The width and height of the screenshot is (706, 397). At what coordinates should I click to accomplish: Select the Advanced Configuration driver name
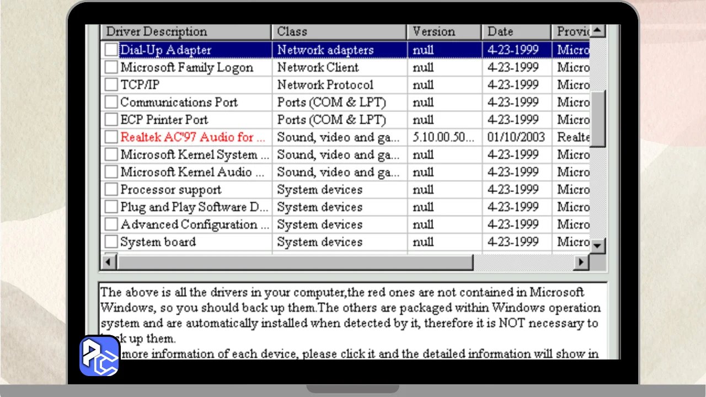coord(195,224)
